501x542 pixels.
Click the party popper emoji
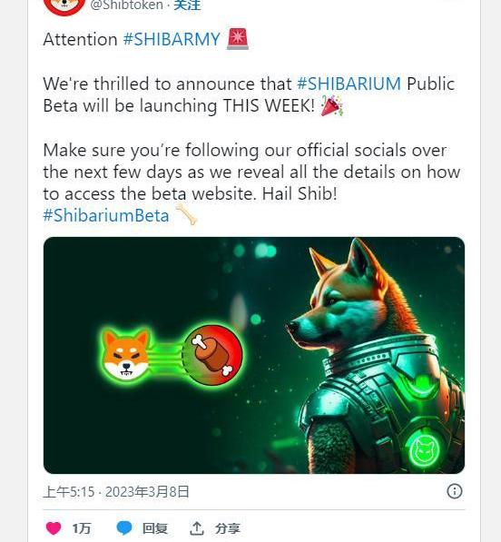coord(331,106)
